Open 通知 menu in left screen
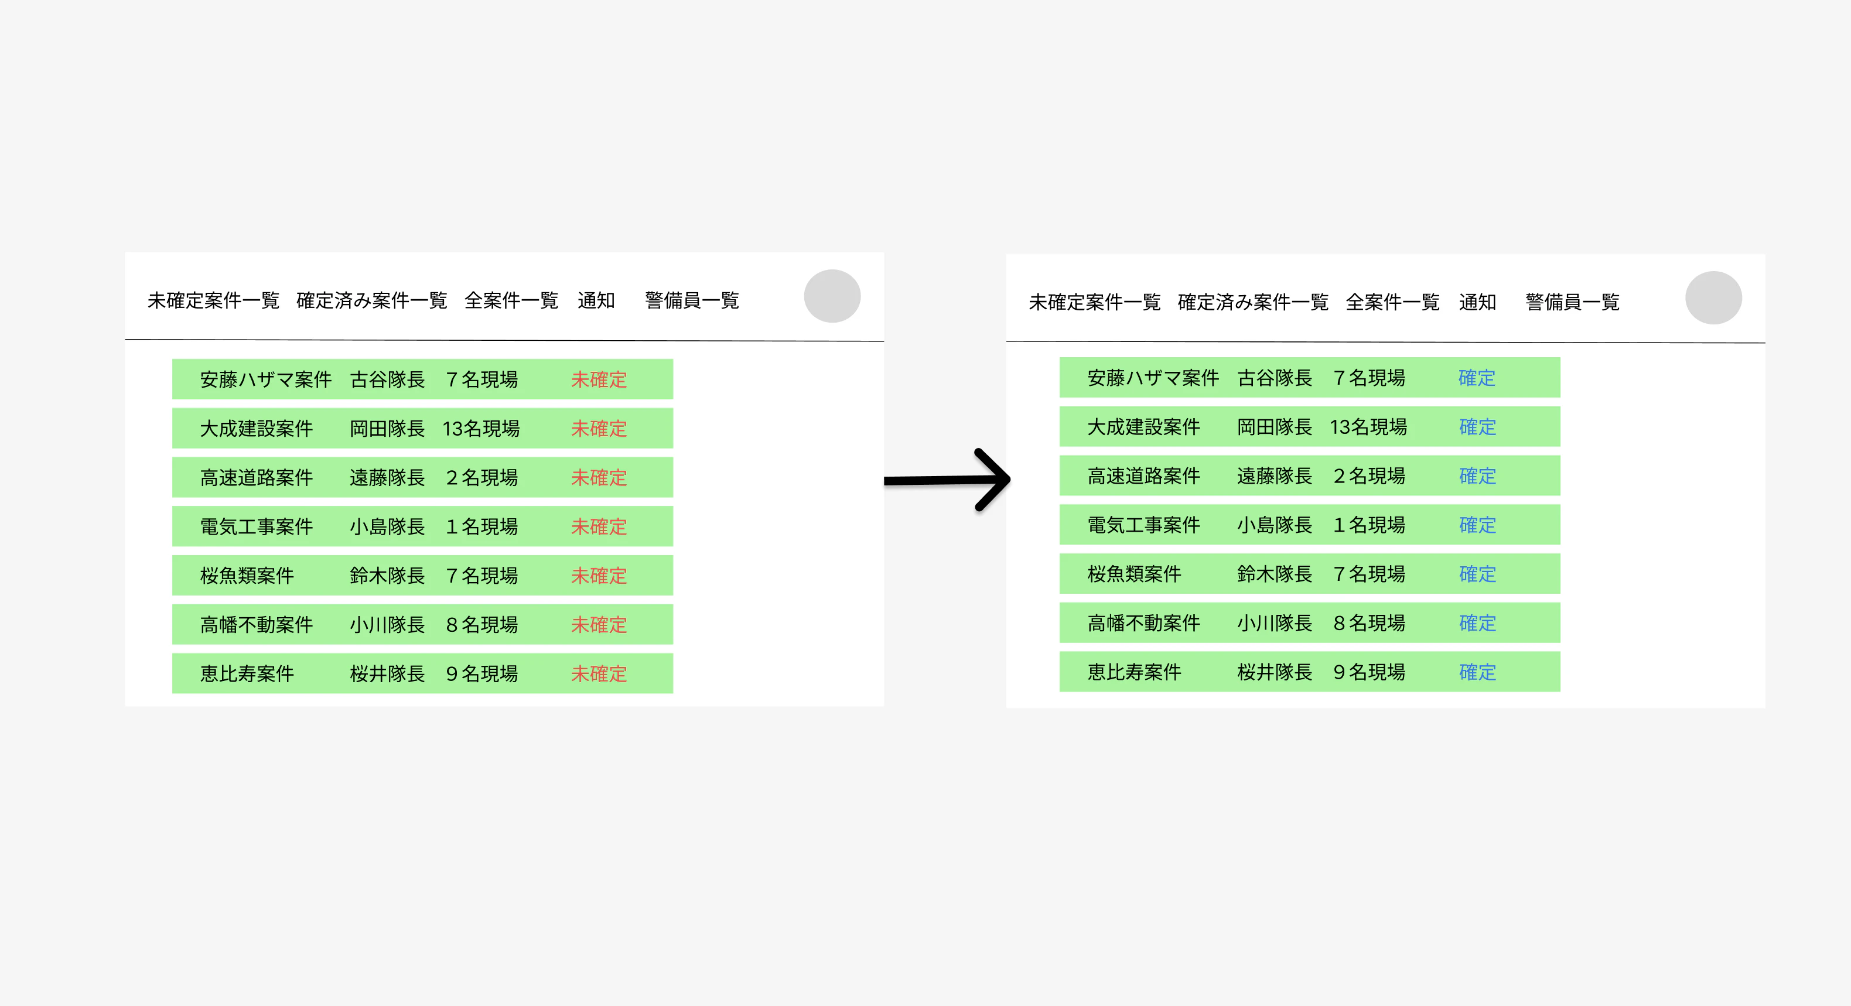Screen dimensions: 1851x1006 (x=596, y=300)
